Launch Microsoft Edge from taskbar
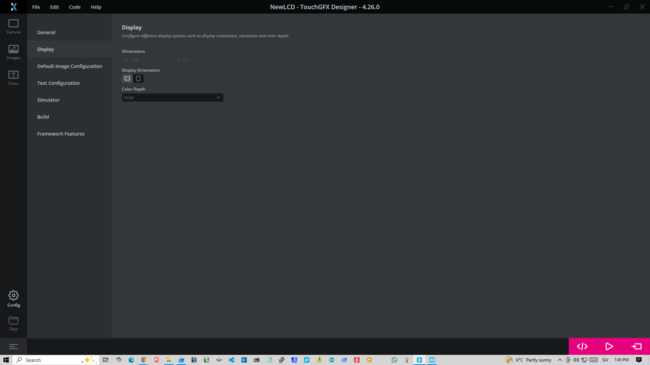The width and height of the screenshot is (650, 365). point(131,360)
